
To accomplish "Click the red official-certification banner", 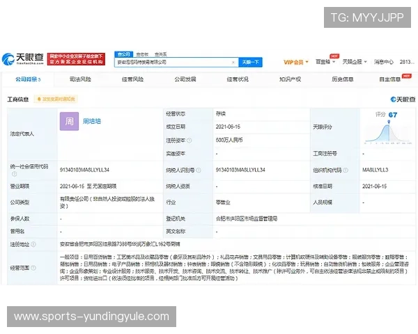I will pyautogui.click(x=76, y=59).
